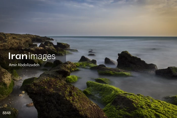
Task: Click the flat green algae rock mid-scene
Action: pos(114,72)
